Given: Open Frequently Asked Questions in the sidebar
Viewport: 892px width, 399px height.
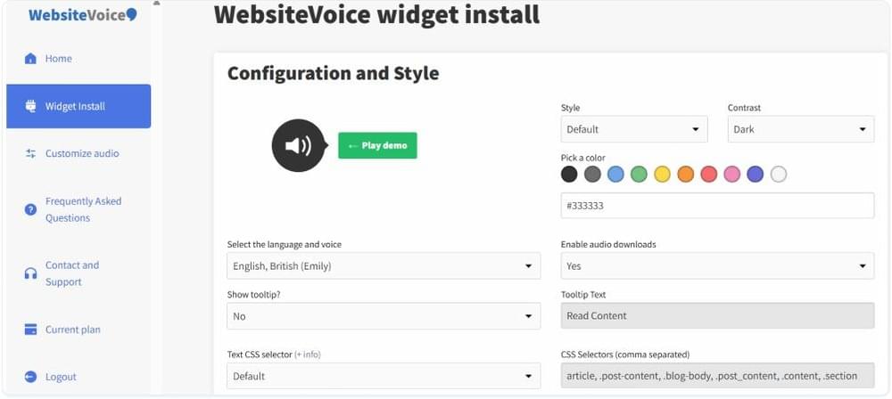Looking at the screenshot, I should [84, 209].
